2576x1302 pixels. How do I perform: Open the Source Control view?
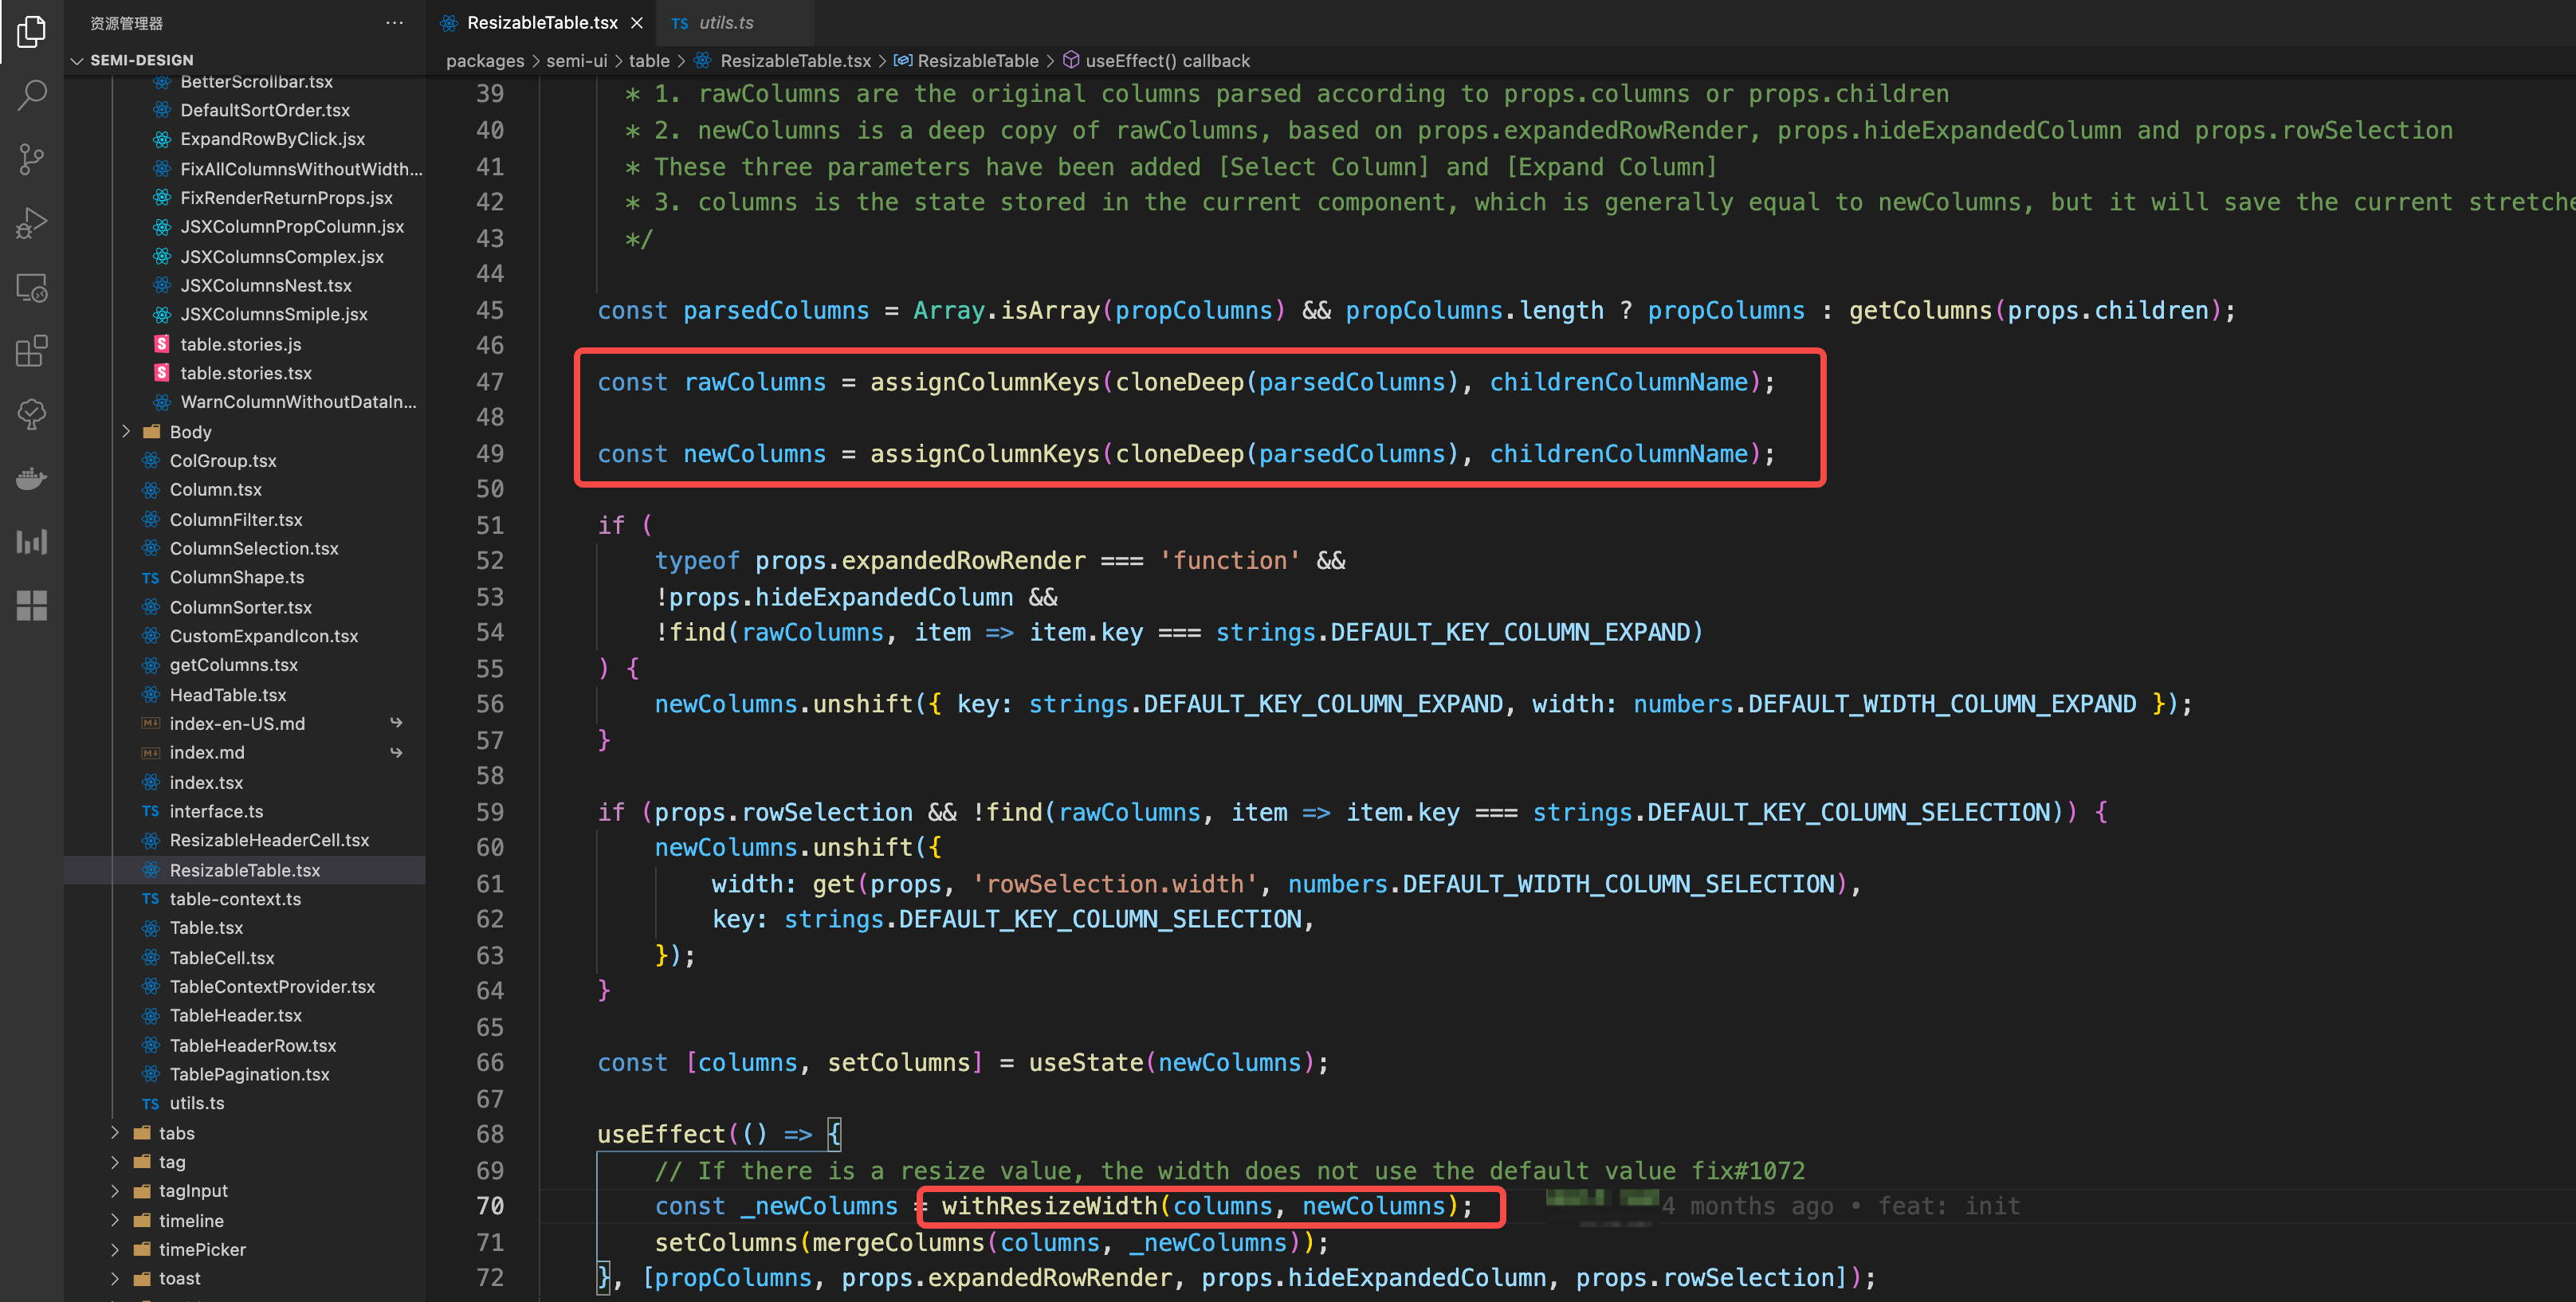[32, 159]
